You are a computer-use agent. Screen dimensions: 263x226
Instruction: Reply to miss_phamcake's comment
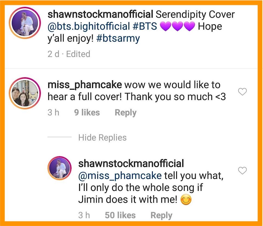[126, 113]
